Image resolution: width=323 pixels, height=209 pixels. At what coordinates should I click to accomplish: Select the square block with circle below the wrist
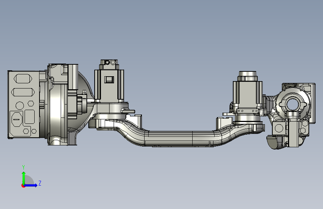pos(279,128)
